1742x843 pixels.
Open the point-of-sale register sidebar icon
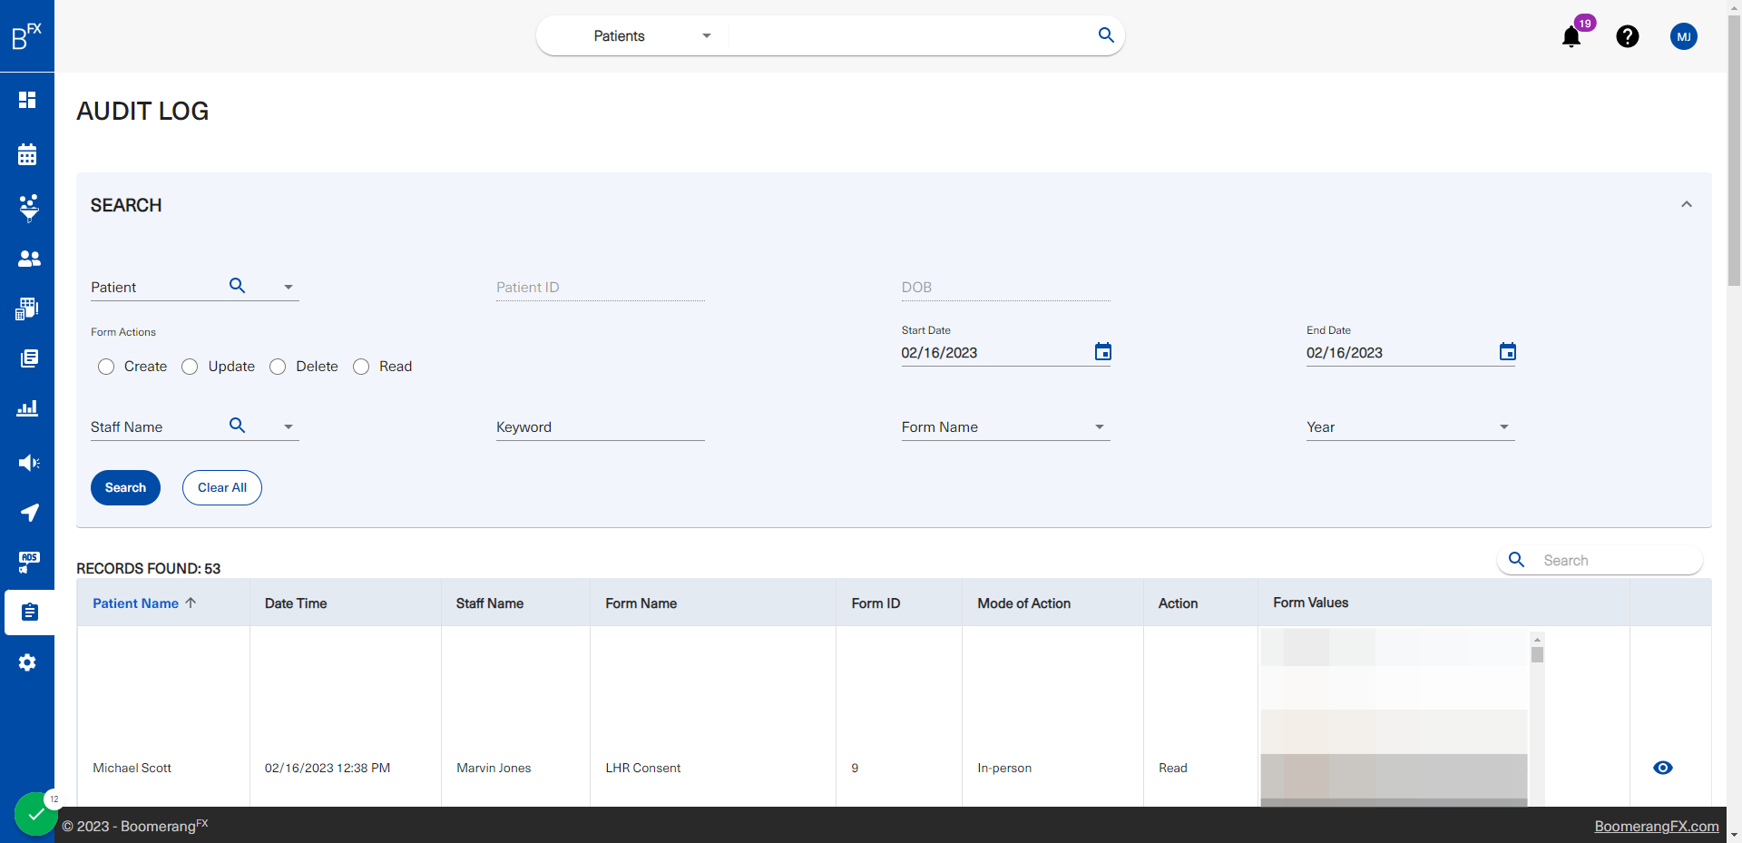(x=27, y=309)
